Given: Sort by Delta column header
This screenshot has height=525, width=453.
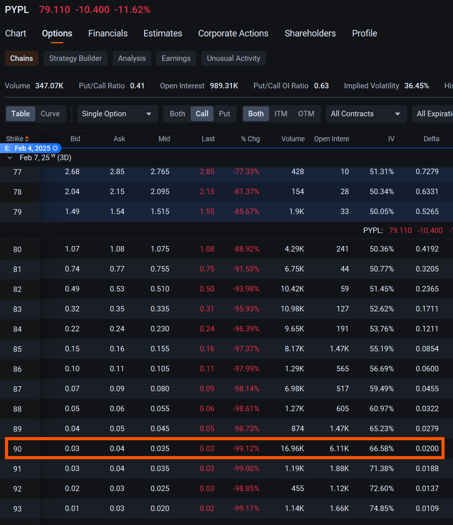Looking at the screenshot, I should pos(431,139).
